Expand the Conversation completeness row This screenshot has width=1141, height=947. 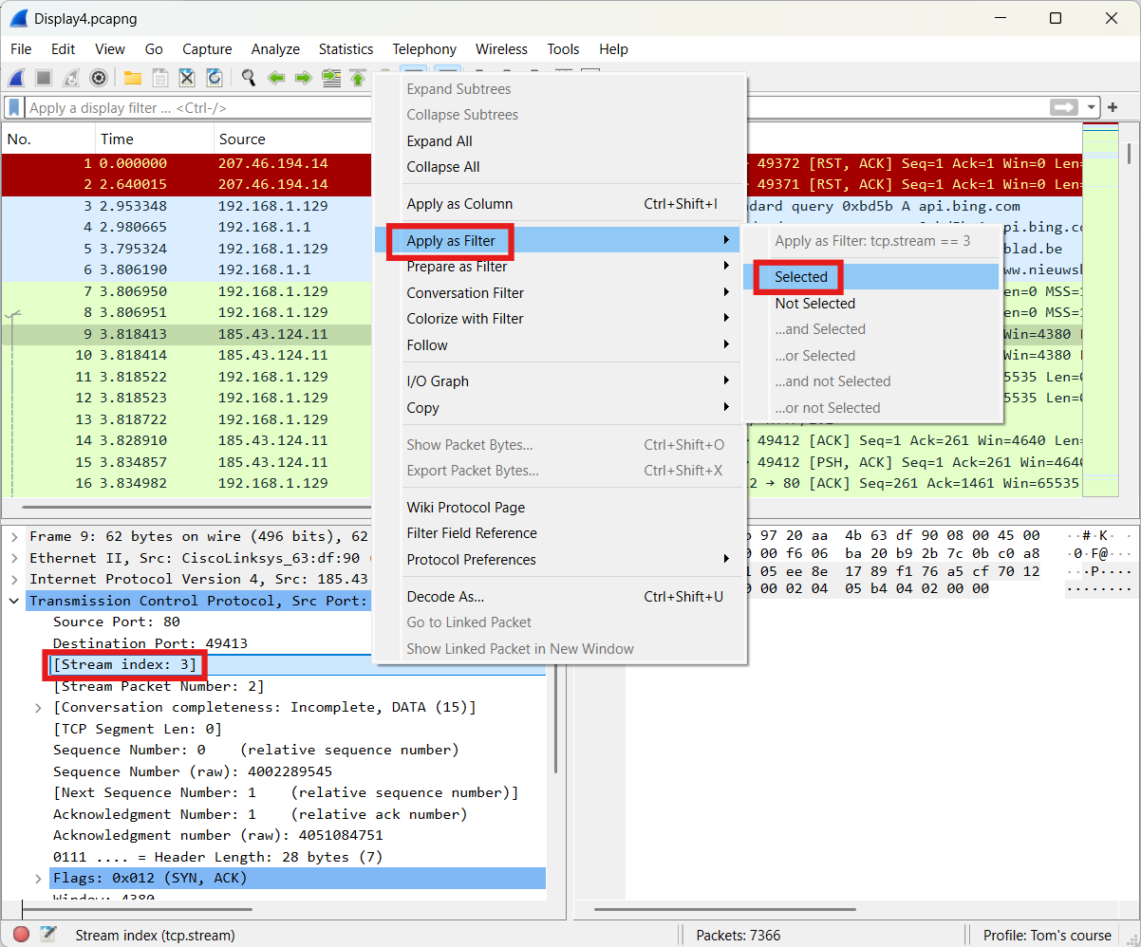(x=38, y=708)
